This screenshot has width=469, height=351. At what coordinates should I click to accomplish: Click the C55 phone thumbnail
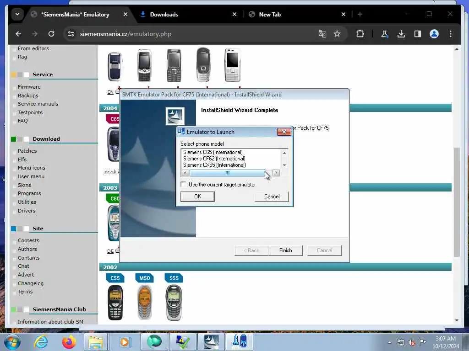[x=115, y=303]
